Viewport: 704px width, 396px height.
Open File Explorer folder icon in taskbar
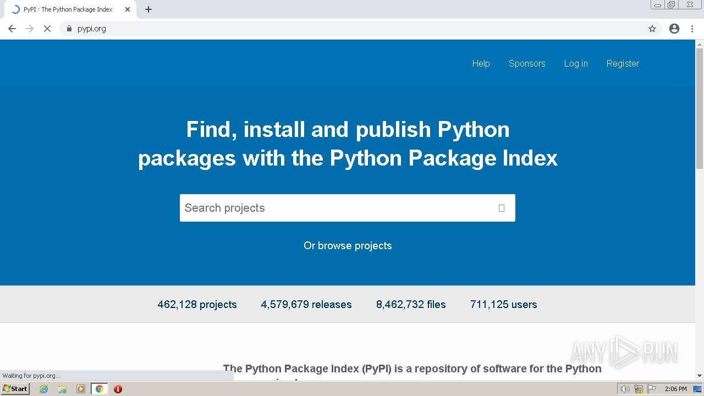click(x=62, y=389)
